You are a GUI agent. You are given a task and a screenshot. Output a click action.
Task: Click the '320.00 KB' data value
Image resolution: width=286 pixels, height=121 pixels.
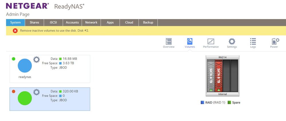point(70,91)
